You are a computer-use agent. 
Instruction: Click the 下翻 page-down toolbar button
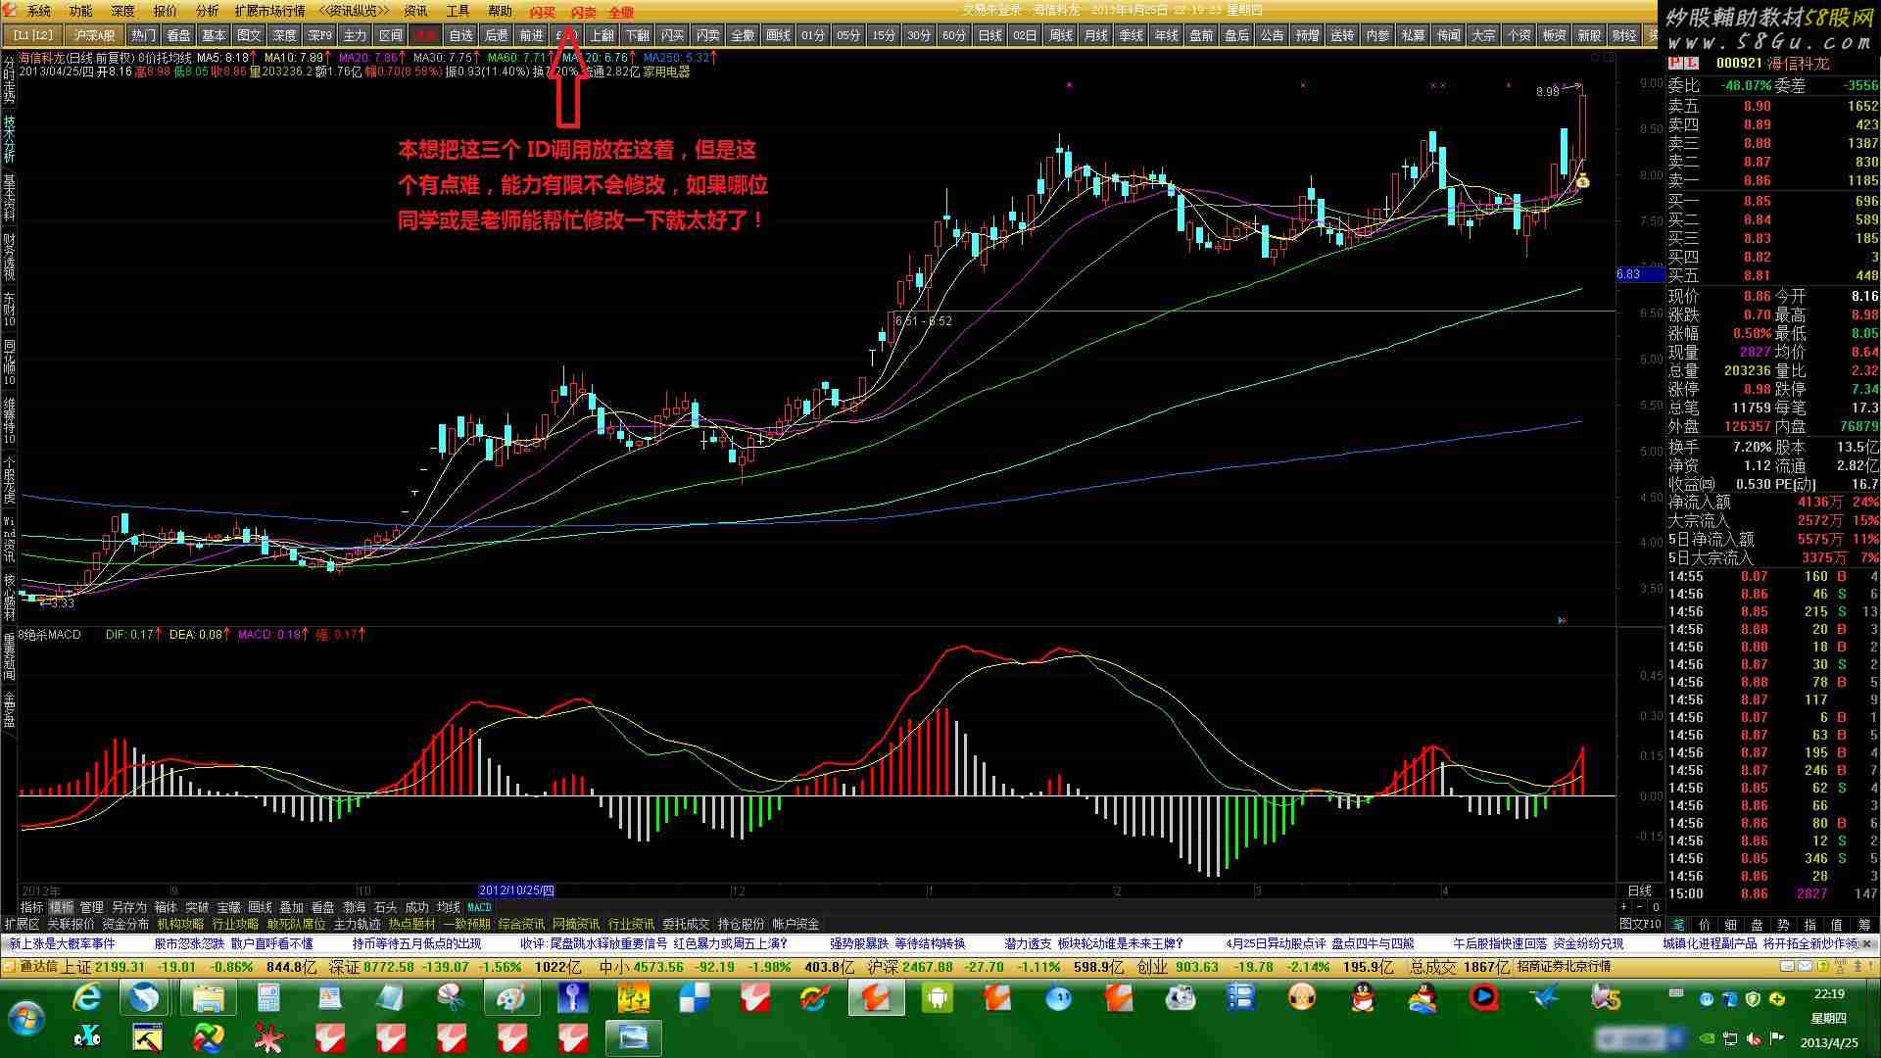(637, 35)
